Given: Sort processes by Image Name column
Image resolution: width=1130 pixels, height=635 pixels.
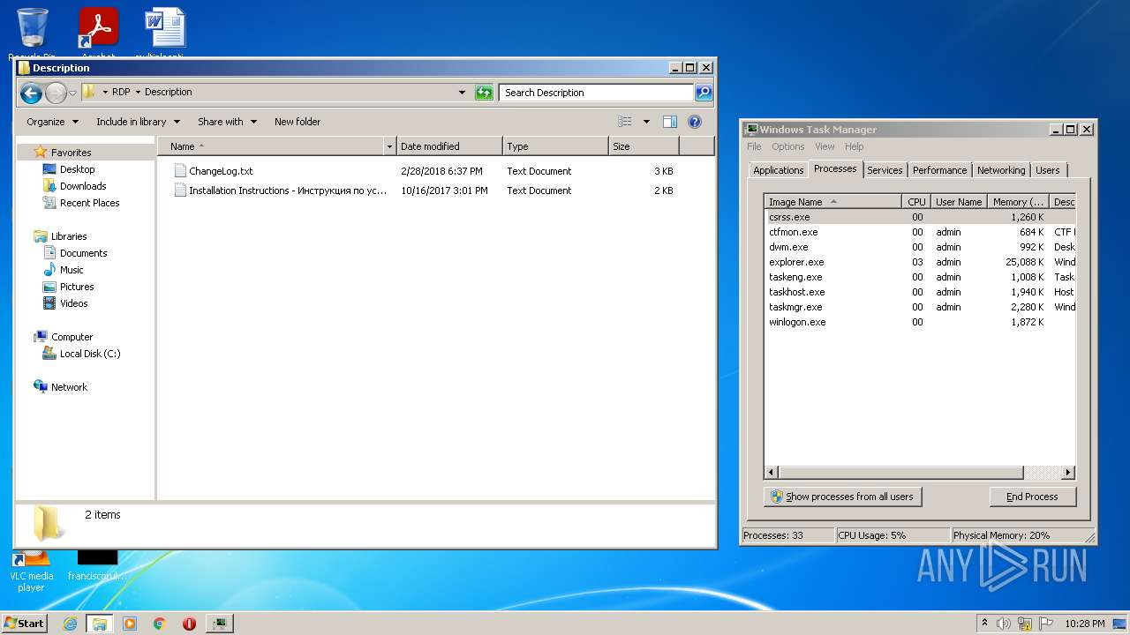Looking at the screenshot, I should pyautogui.click(x=832, y=202).
